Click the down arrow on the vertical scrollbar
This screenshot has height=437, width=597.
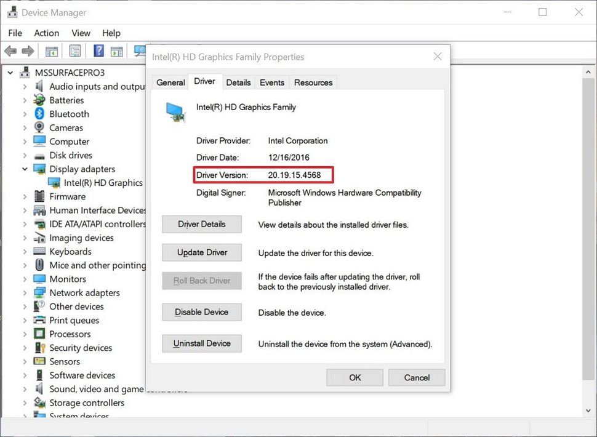[x=588, y=411]
